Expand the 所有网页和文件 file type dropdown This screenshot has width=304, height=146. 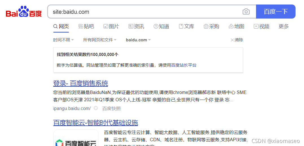(100, 40)
